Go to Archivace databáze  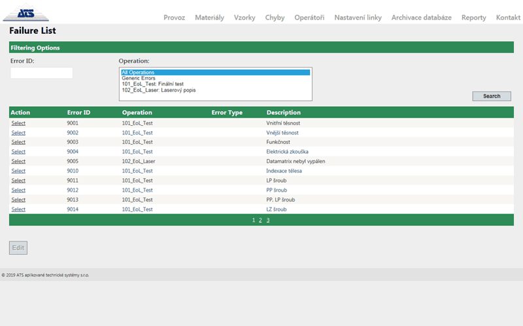click(421, 18)
